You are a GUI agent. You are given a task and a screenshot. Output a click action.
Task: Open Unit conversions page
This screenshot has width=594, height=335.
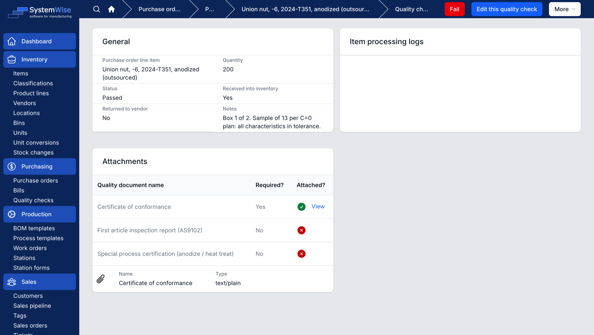click(36, 142)
